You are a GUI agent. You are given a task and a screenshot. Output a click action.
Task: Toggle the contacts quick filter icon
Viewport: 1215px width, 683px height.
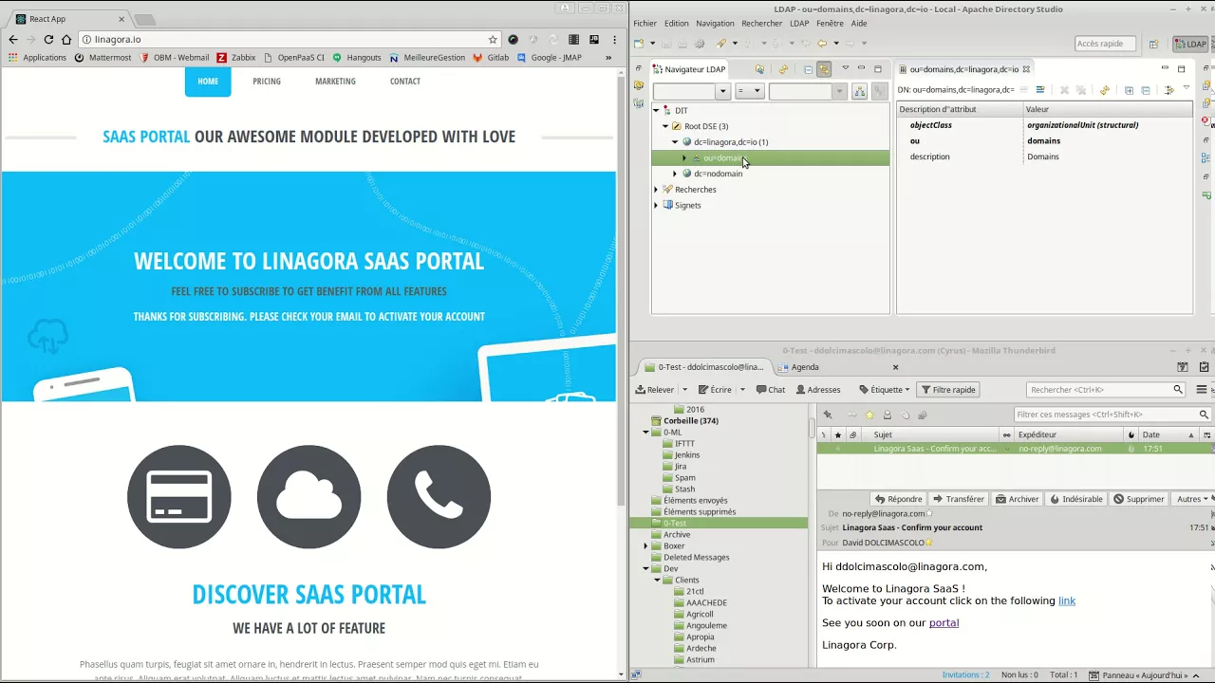point(888,415)
